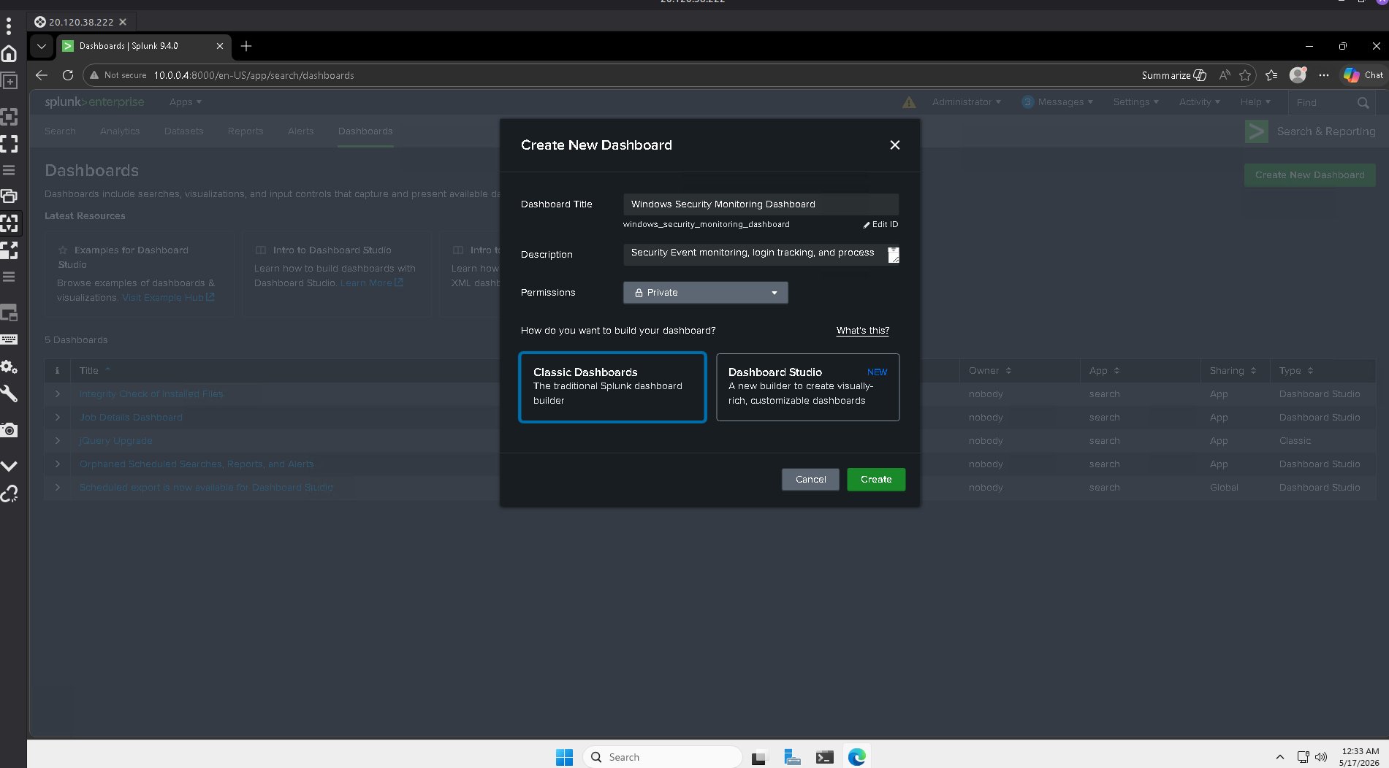Click the Create New Dashboard page button
1389x768 pixels.
[x=1309, y=175]
